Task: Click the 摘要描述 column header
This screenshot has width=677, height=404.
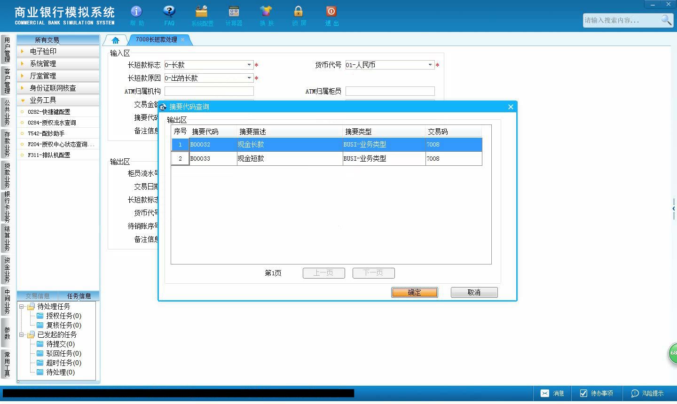Action: click(290, 132)
